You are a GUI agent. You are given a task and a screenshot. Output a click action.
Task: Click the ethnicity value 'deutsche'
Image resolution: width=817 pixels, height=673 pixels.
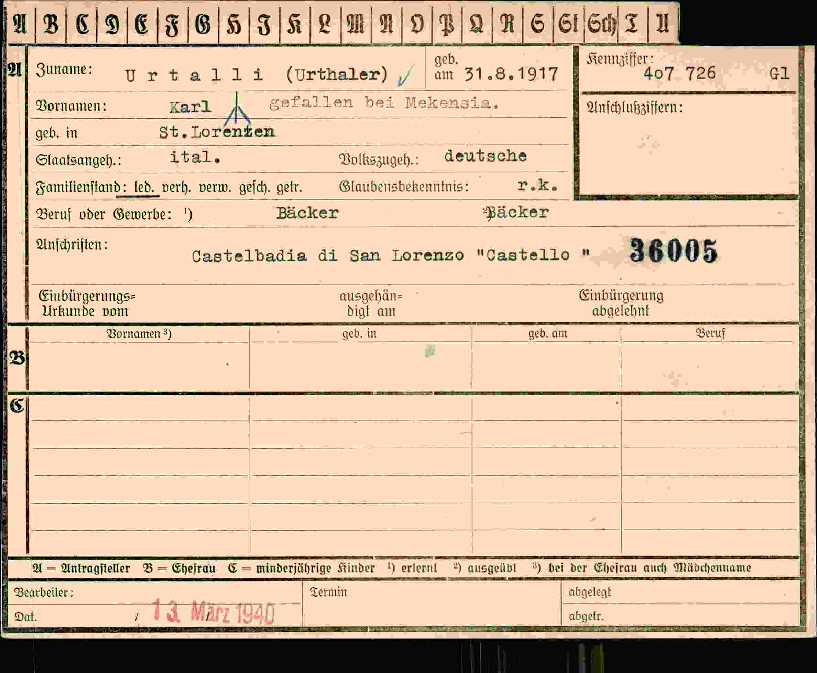[486, 156]
